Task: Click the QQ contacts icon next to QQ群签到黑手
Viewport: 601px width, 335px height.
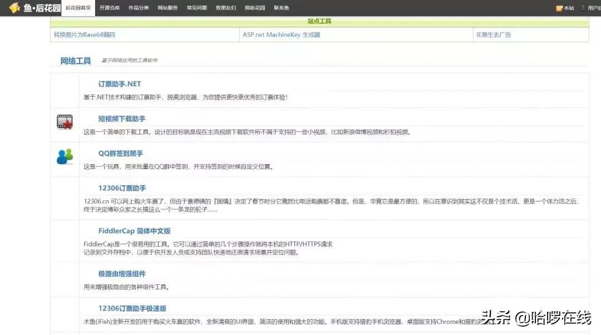Action: 64,157
